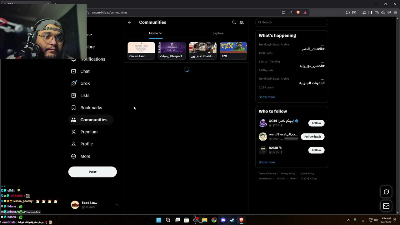Open Microsoft Store from taskbar
Image resolution: width=400 pixels, height=225 pixels.
(x=186, y=220)
